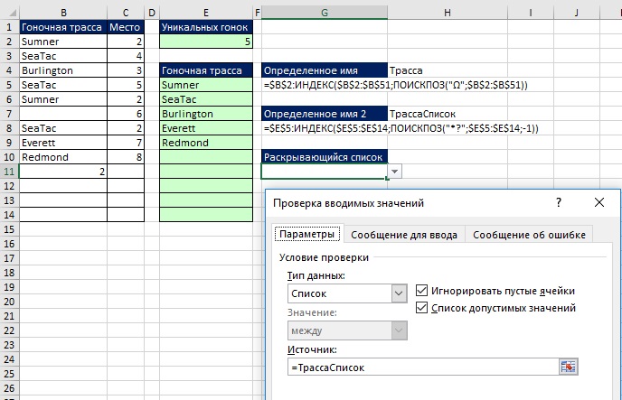Image resolution: width=622 pixels, height=400 pixels.
Task: Select row 5 header
Action: pos(8,85)
